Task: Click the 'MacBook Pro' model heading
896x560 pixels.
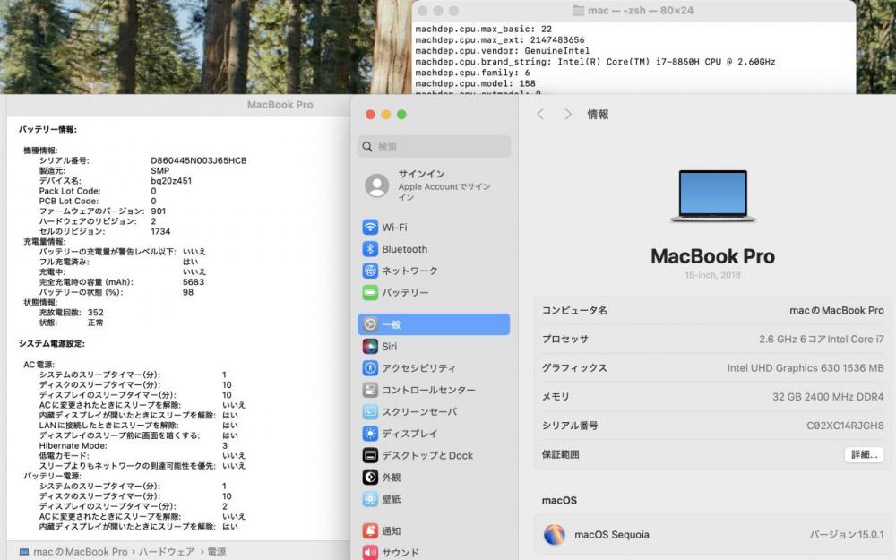Action: pos(712,256)
